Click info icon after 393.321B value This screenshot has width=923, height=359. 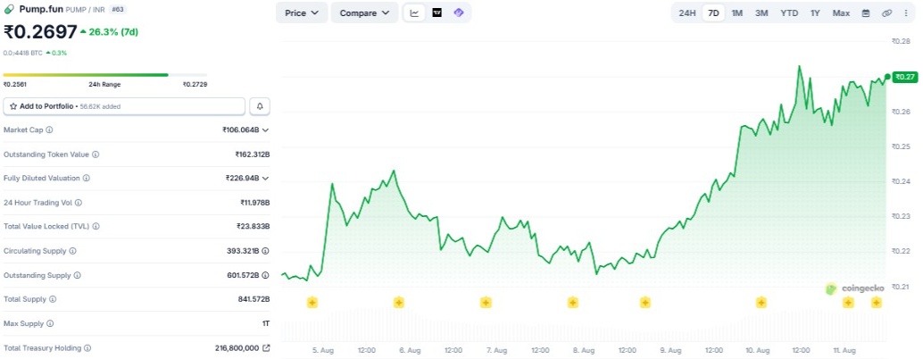click(265, 251)
